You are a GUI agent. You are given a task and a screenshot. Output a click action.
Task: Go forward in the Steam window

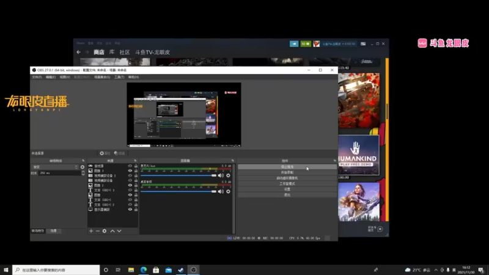tap(87, 52)
